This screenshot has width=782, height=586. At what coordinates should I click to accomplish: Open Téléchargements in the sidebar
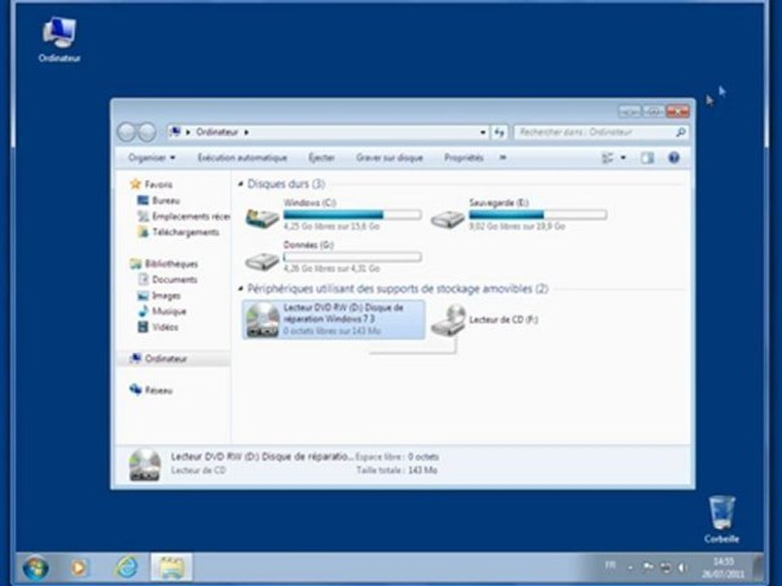178,232
